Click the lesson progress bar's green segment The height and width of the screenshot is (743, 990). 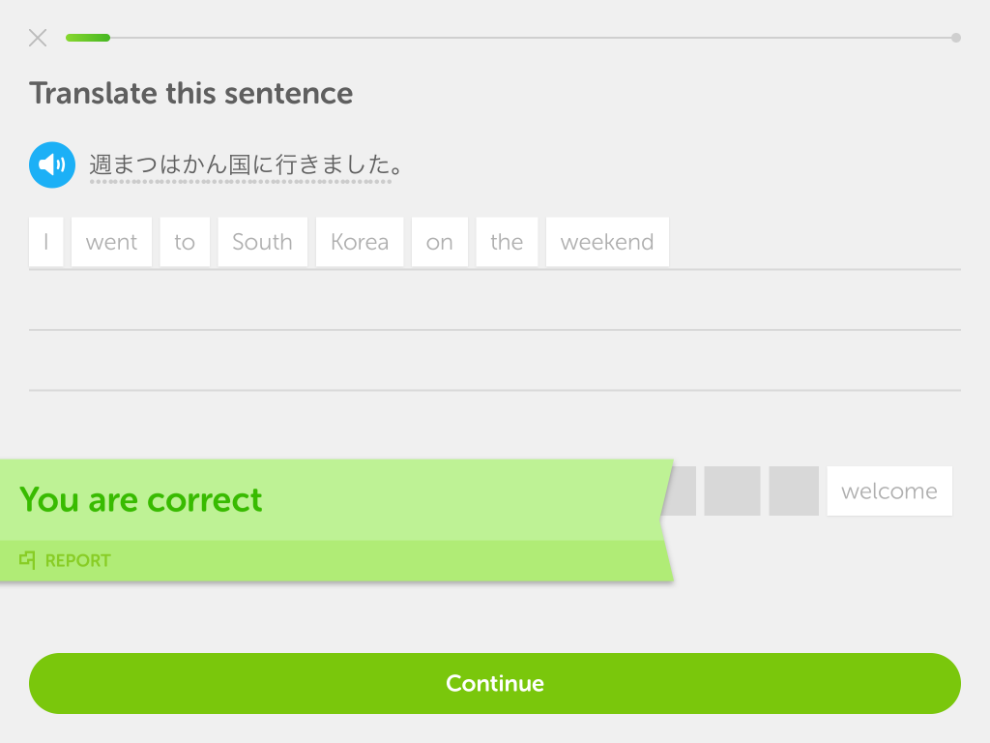(88, 38)
